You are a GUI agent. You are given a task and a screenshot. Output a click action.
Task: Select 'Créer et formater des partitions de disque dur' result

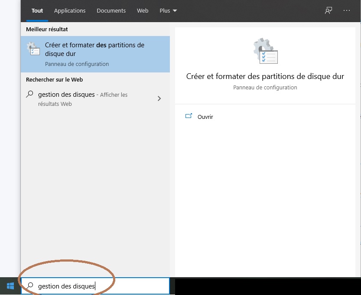(x=95, y=54)
